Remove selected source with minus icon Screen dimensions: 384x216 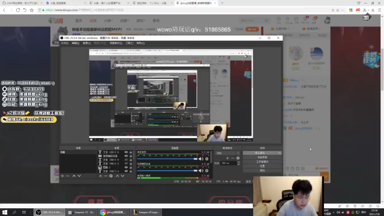coord(106,176)
